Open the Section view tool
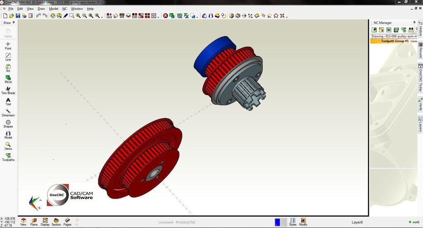The height and width of the screenshot is (228, 423). pyautogui.click(x=56, y=222)
